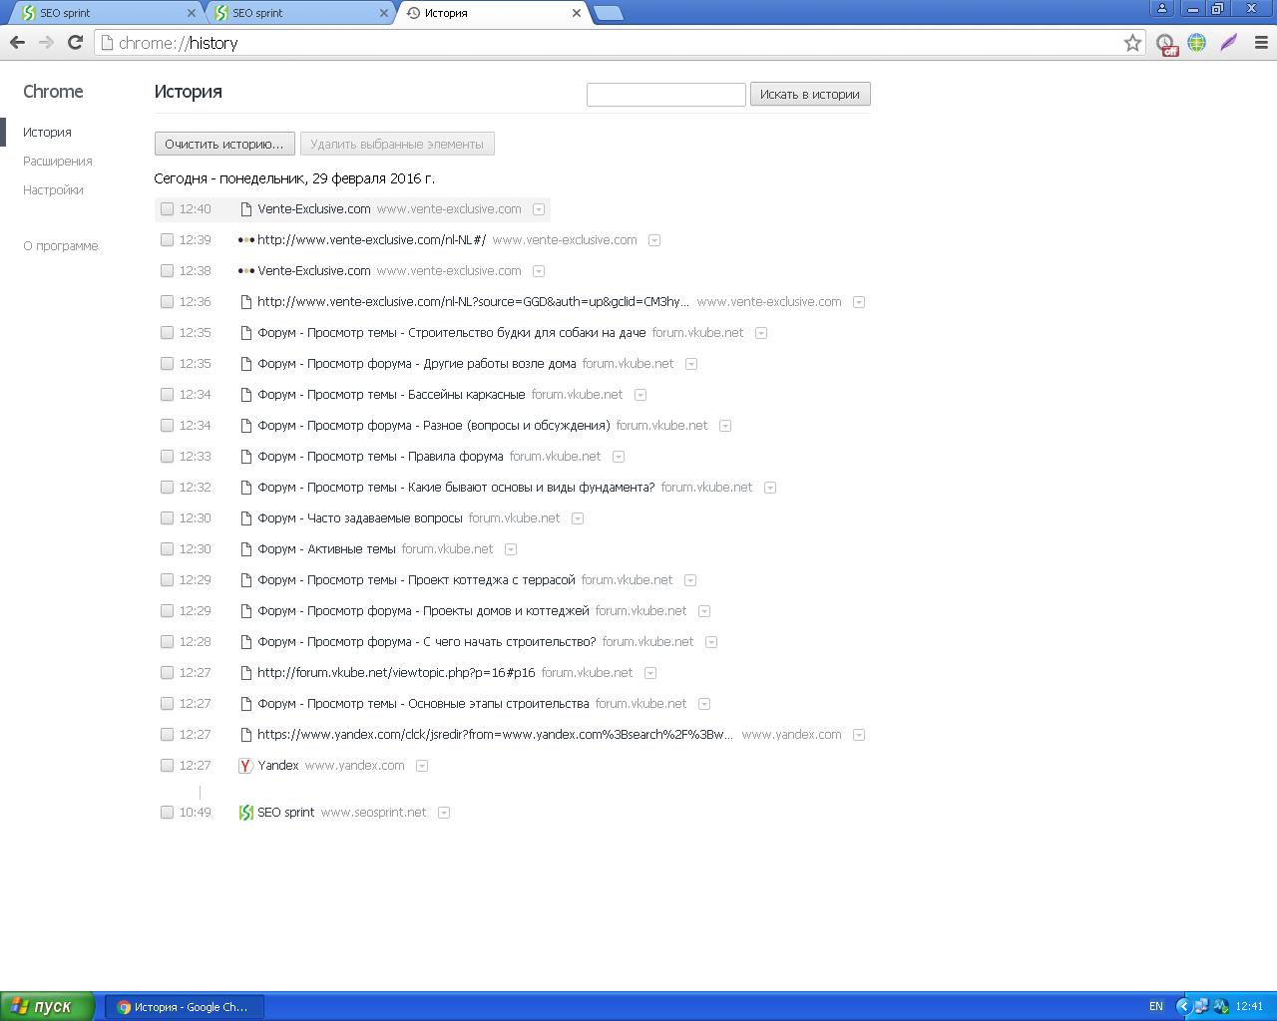Click the favicon of the 12:39 vente-exclusive nl-NL entry
The image size is (1277, 1021).
pyautogui.click(x=245, y=240)
